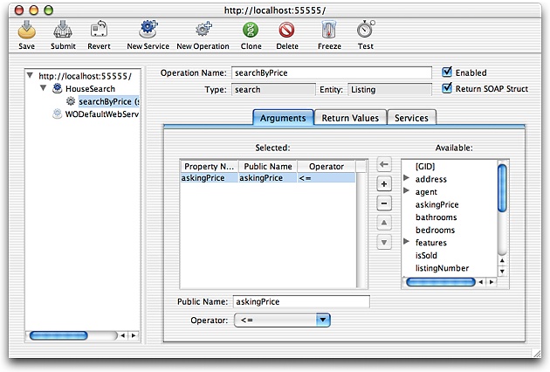Image resolution: width=550 pixels, height=372 pixels.
Task: Select isSold in Available list
Action: (426, 255)
